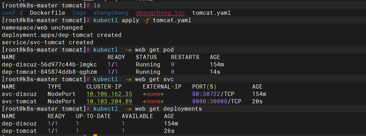366x136 pixels.
Task: Click the AVAILABLE column header
Action: pos(138,116)
